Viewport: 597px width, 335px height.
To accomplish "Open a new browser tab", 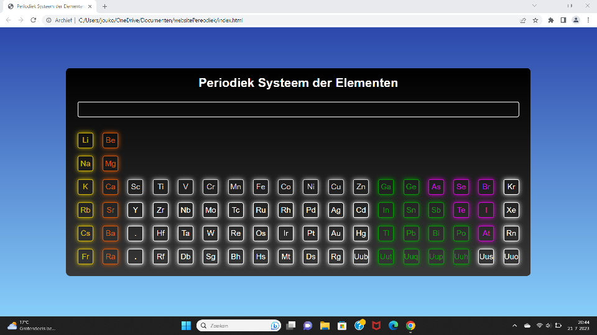I will coord(104,6).
